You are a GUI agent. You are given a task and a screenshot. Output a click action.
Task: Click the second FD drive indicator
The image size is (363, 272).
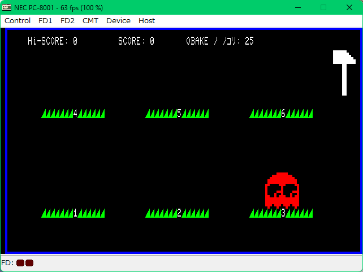pos(29,263)
